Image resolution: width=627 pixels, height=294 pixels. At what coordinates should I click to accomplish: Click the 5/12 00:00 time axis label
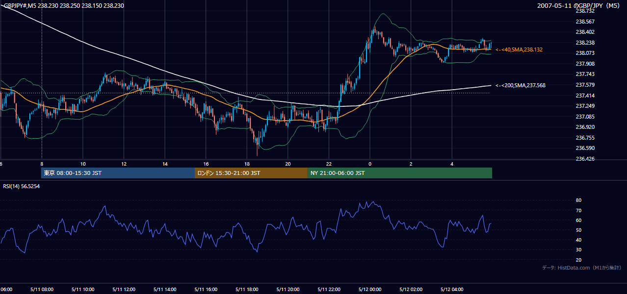click(370, 289)
